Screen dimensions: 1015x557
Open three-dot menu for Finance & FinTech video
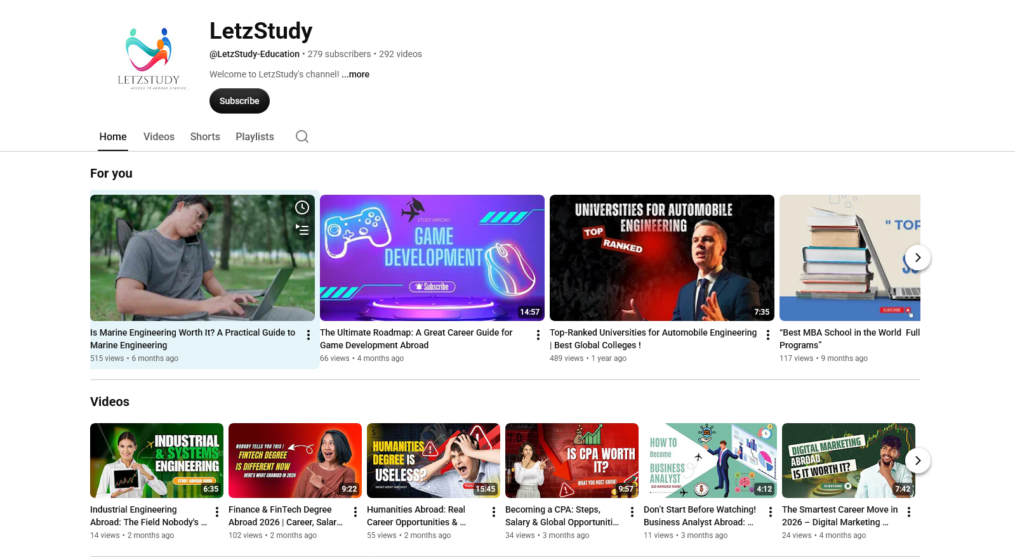pos(355,512)
